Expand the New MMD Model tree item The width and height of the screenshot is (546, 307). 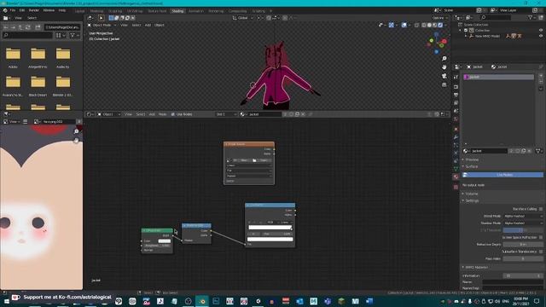[x=466, y=36]
